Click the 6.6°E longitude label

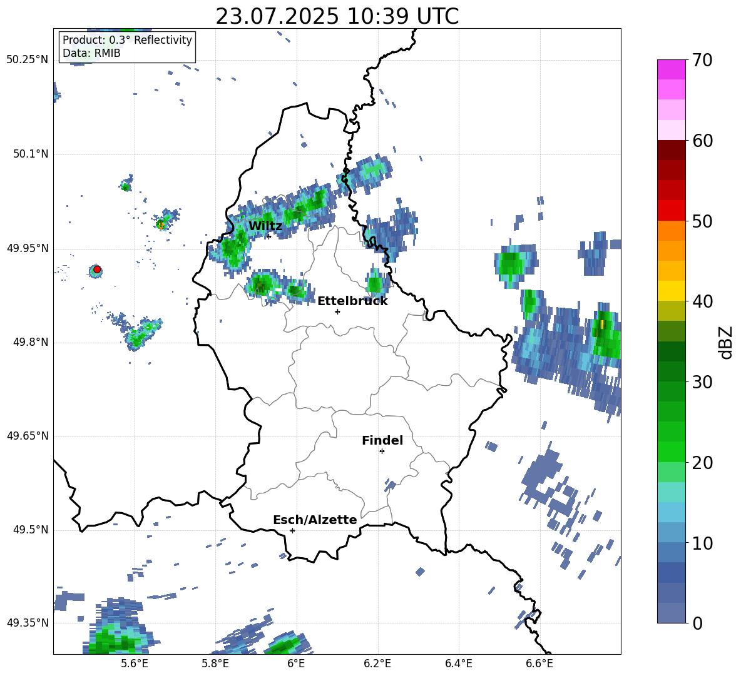pyautogui.click(x=539, y=663)
